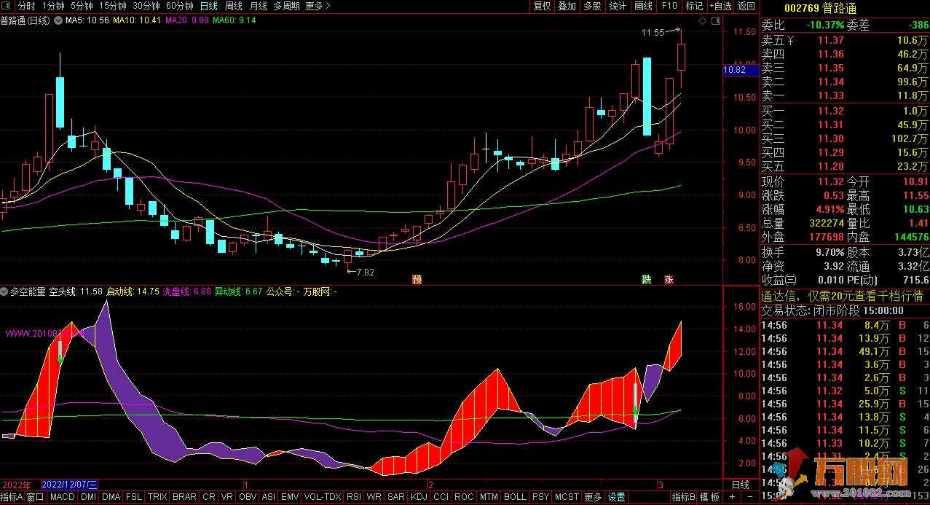Switch indicator to MCST

coord(567,497)
